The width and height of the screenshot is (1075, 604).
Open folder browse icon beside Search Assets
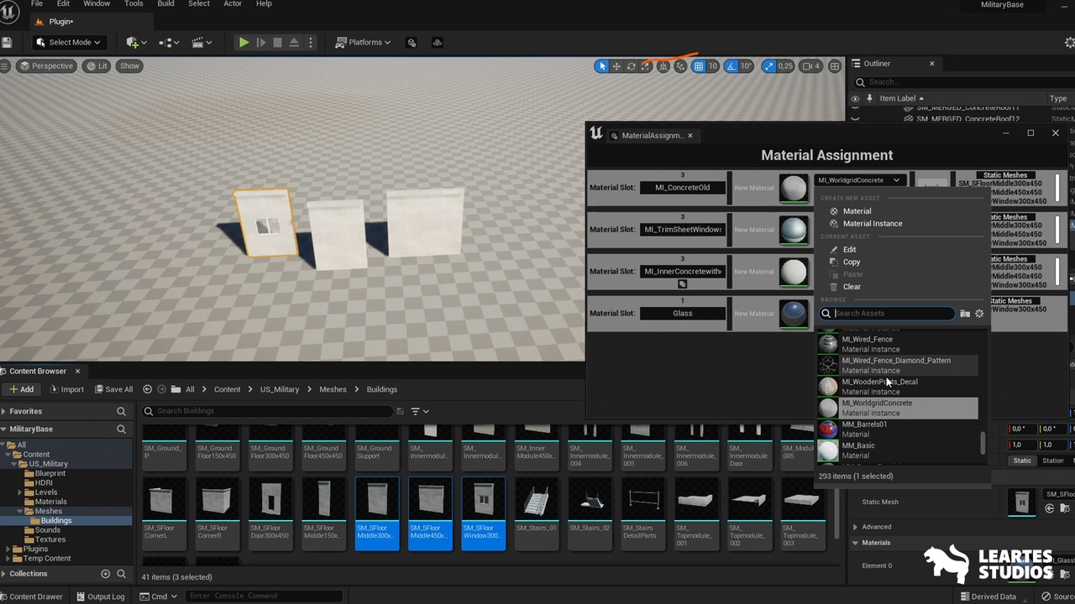pos(965,314)
